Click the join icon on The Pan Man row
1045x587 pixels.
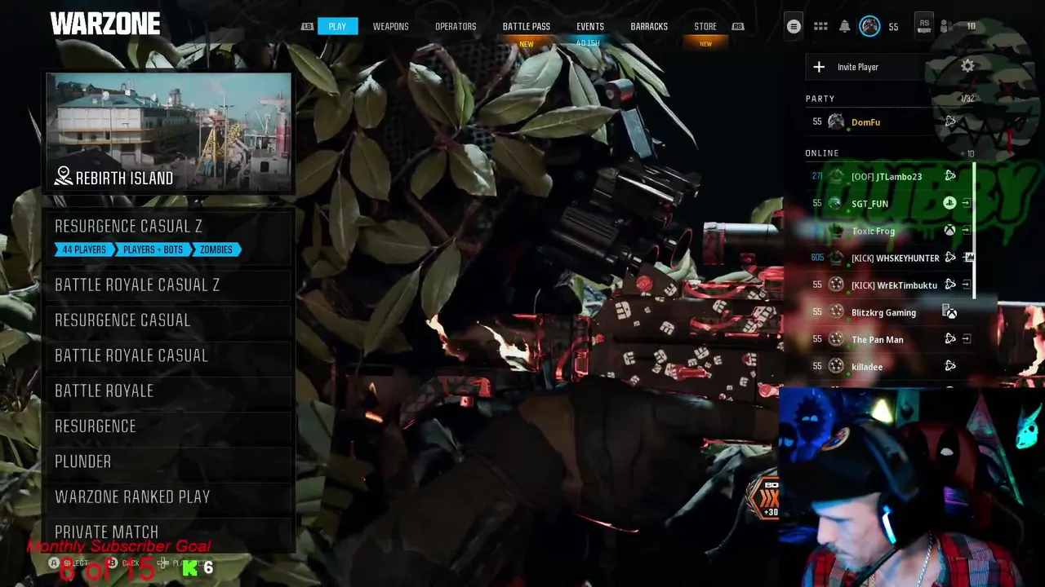[967, 339]
